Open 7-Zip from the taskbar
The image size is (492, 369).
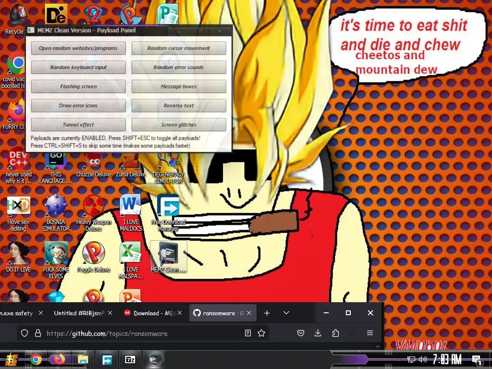[130, 359]
